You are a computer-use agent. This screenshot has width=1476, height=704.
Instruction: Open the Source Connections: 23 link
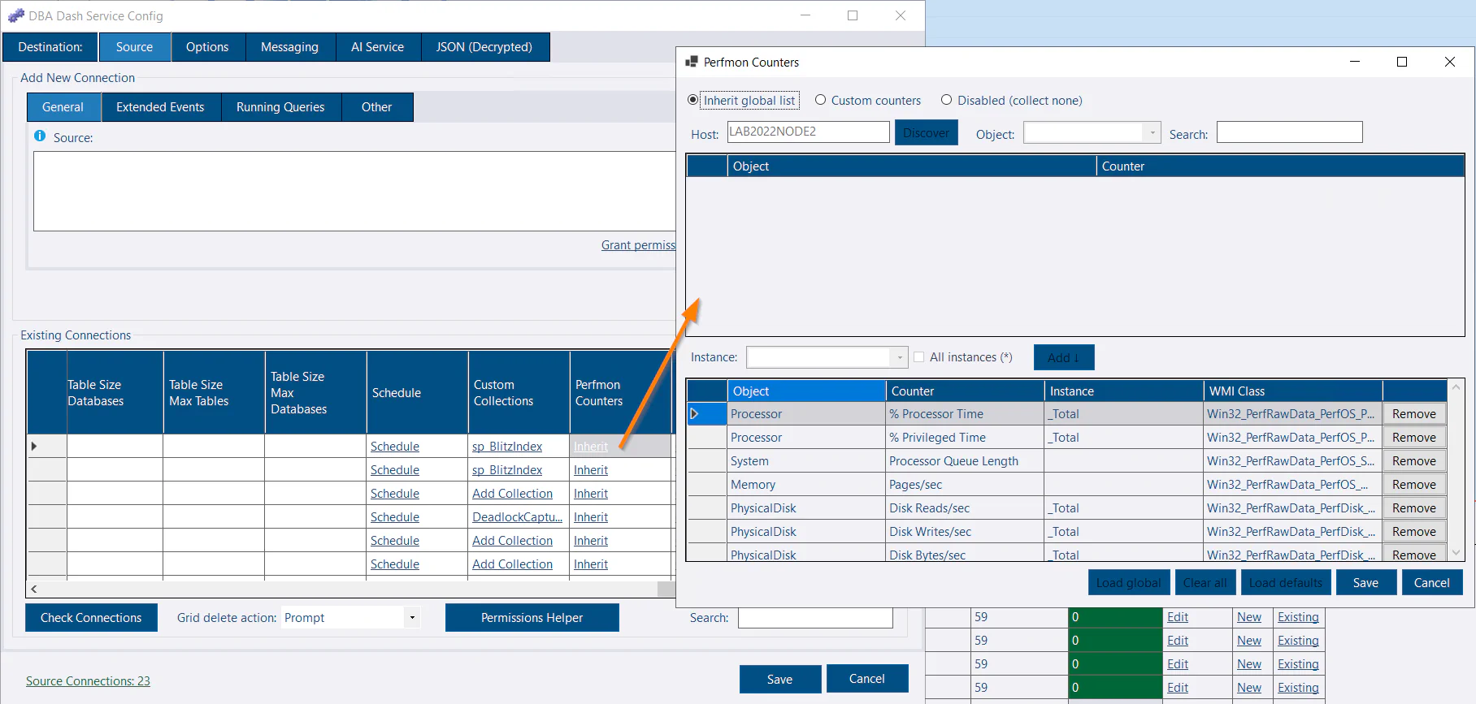point(88,681)
